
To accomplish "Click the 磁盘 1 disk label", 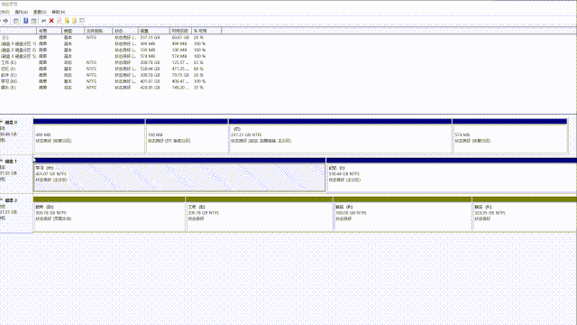I will tap(11, 162).
